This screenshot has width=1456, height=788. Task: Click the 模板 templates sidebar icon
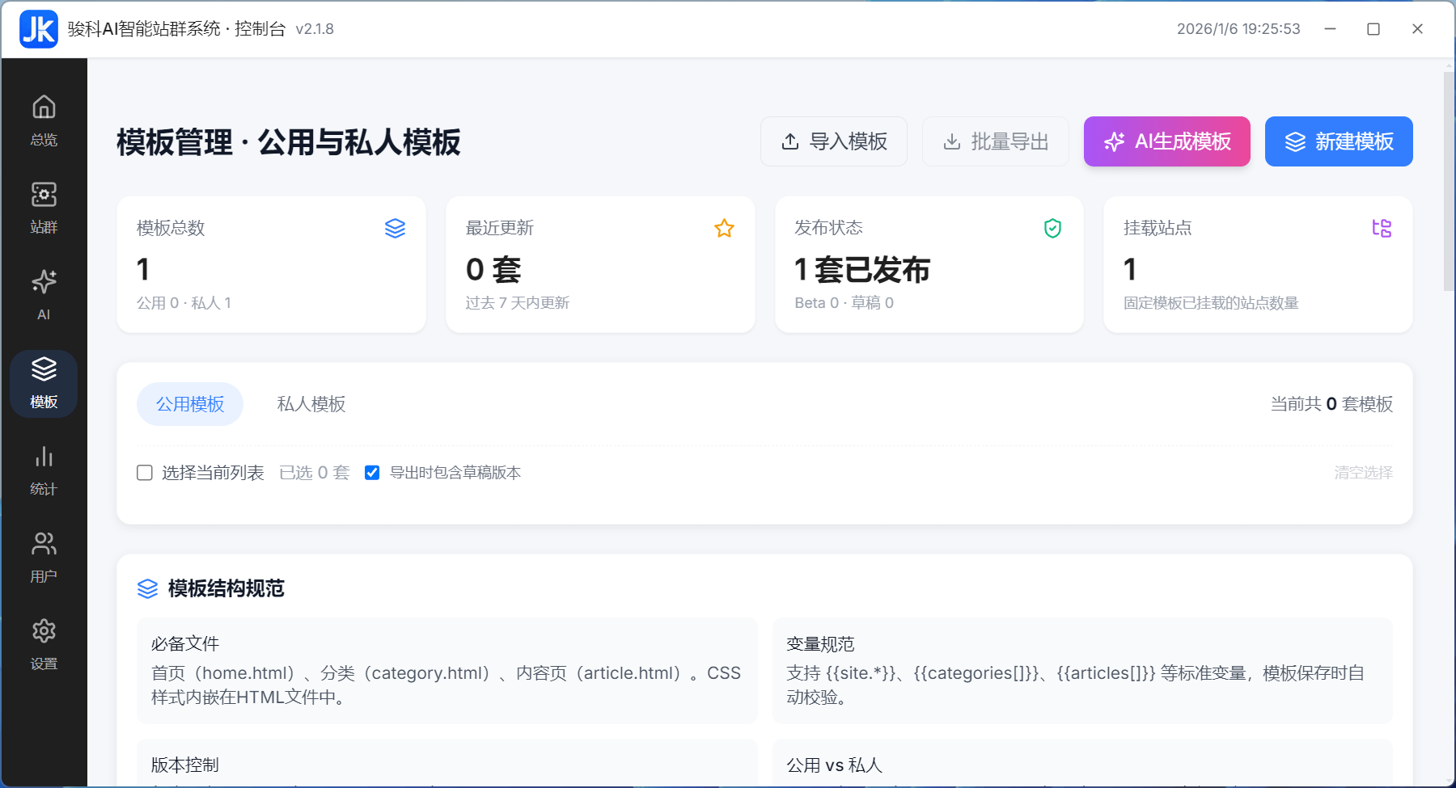44,381
